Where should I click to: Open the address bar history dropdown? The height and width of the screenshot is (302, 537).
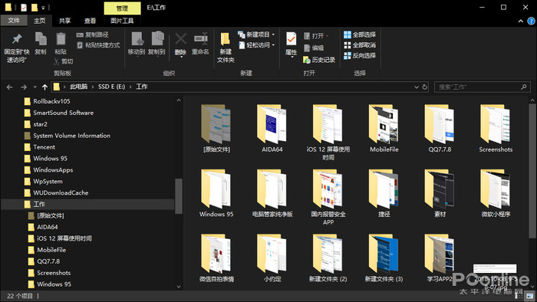[417, 87]
